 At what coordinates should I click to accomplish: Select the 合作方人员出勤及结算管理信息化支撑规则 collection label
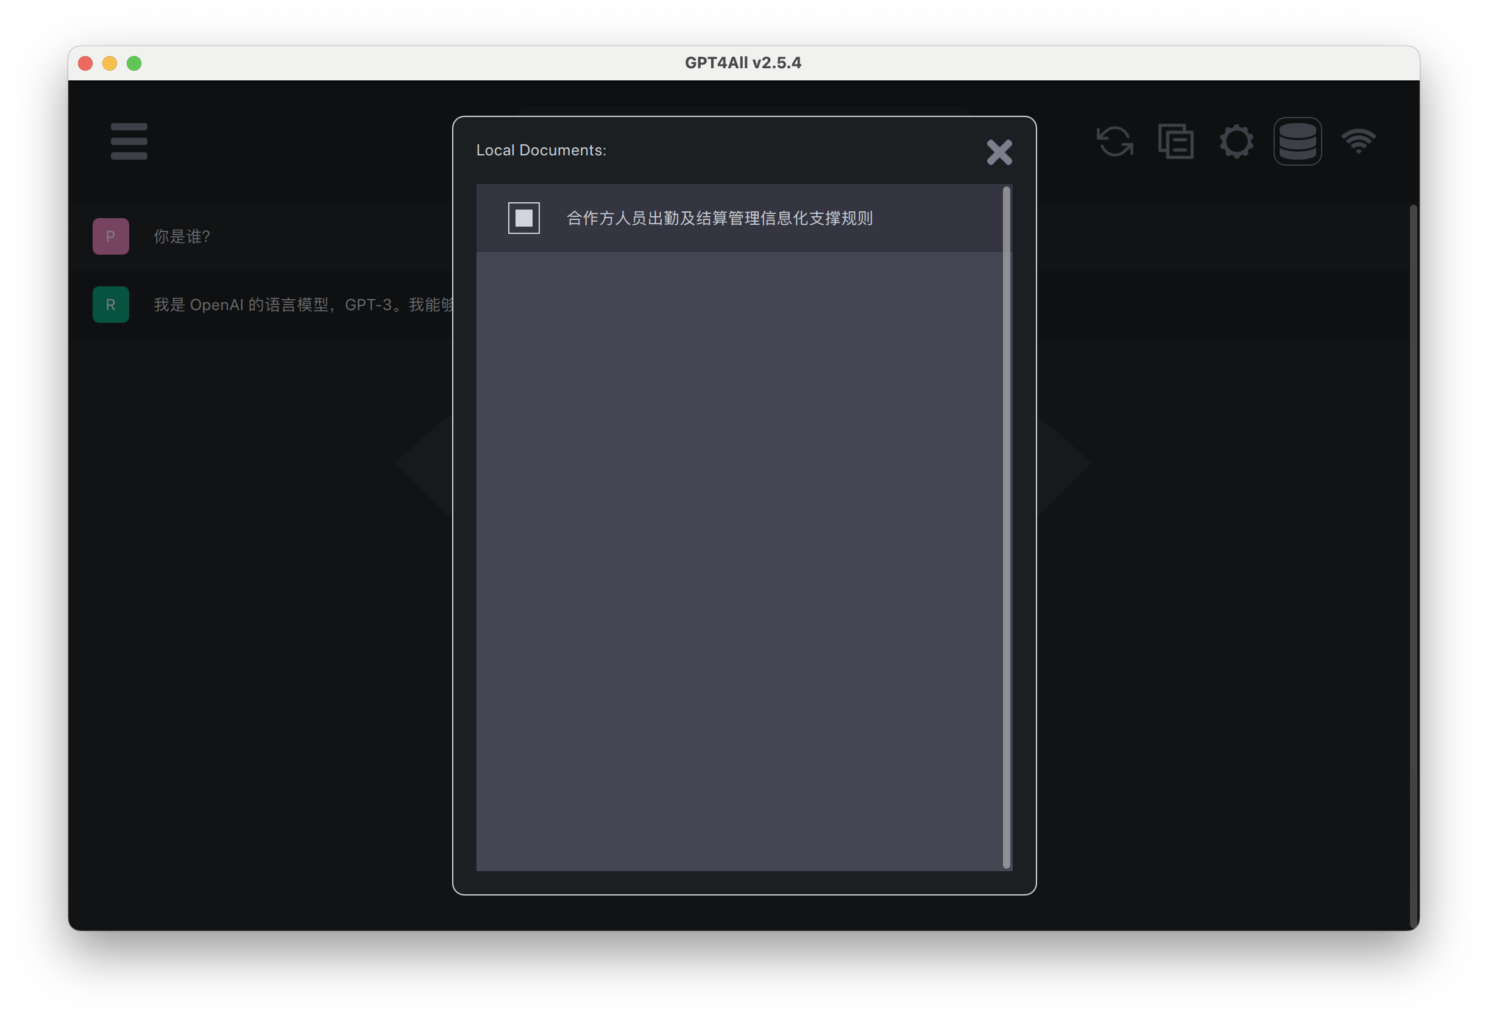tap(719, 218)
